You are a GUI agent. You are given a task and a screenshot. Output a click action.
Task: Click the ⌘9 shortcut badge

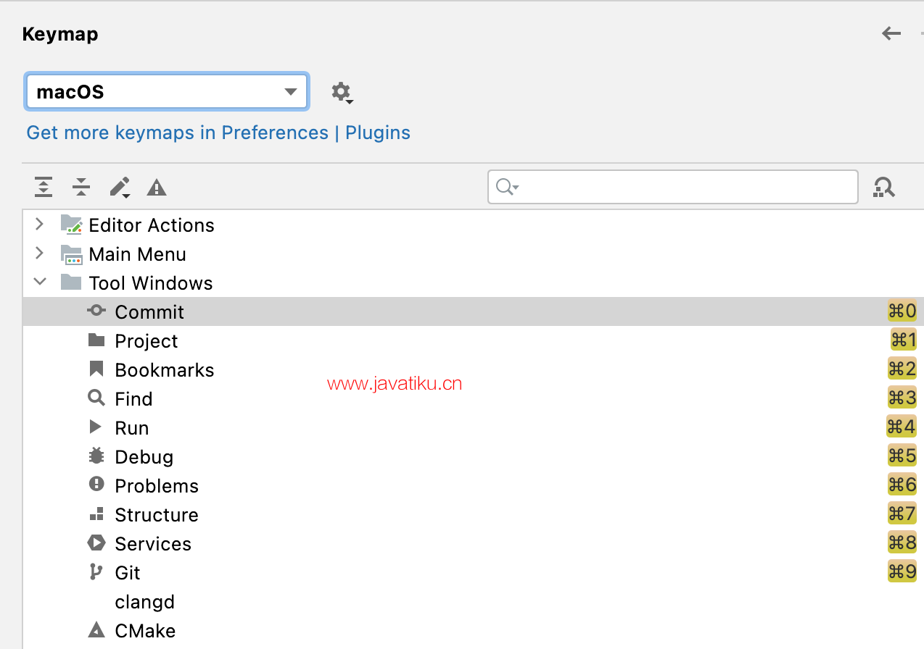pos(902,571)
